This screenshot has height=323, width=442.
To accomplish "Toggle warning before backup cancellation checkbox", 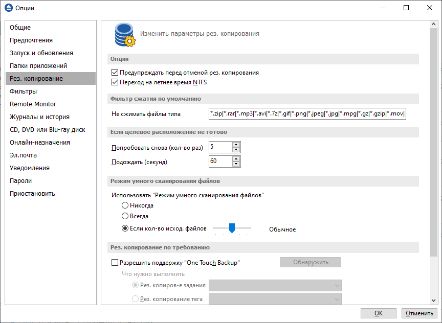I will [115, 73].
